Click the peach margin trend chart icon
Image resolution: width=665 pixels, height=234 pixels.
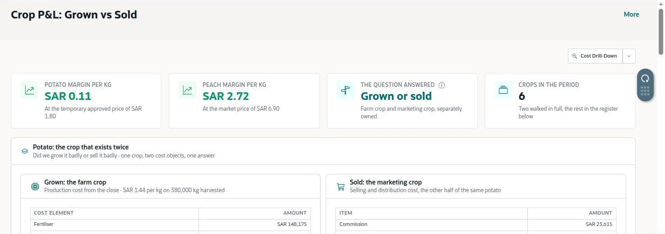pyautogui.click(x=188, y=90)
